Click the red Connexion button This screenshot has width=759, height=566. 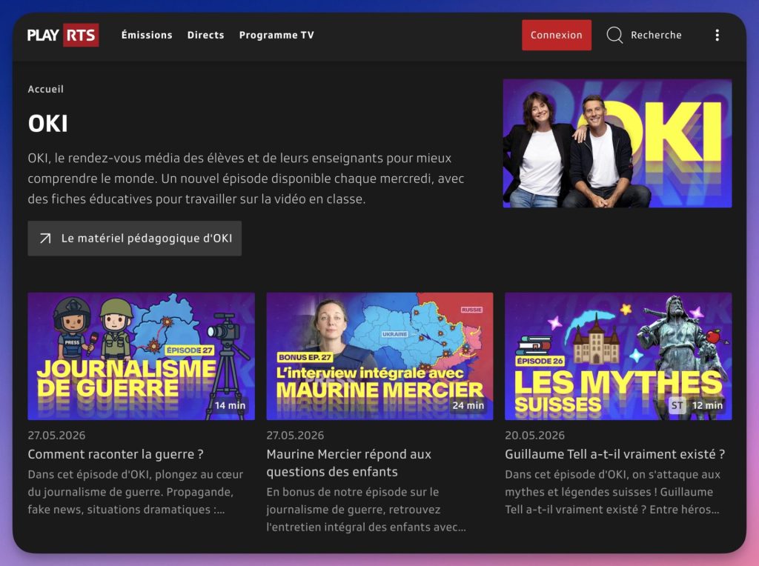pos(557,35)
